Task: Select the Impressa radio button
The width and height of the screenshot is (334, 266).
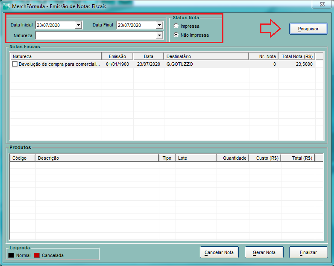Action: pos(176,26)
